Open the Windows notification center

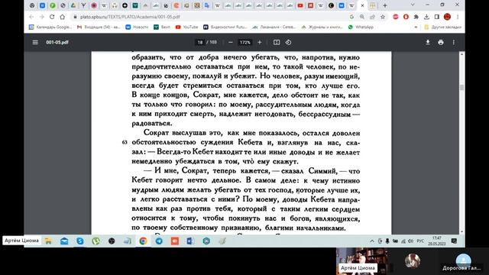[454, 241]
